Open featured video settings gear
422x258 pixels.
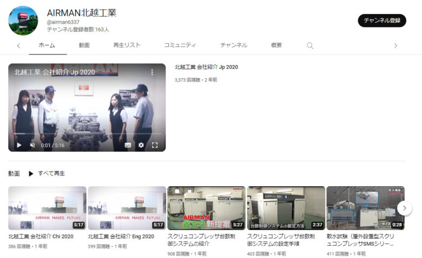point(141,145)
